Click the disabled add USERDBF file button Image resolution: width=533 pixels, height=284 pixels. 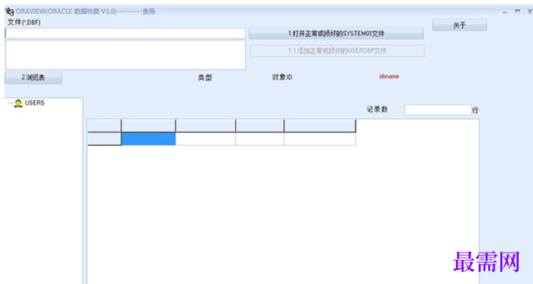click(337, 51)
